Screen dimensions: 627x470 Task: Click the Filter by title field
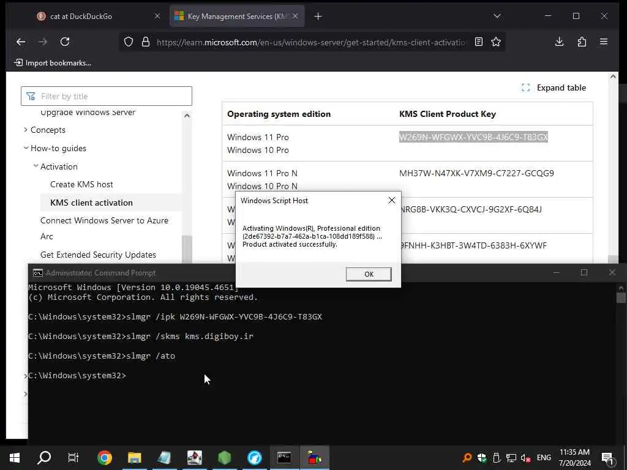pyautogui.click(x=107, y=96)
